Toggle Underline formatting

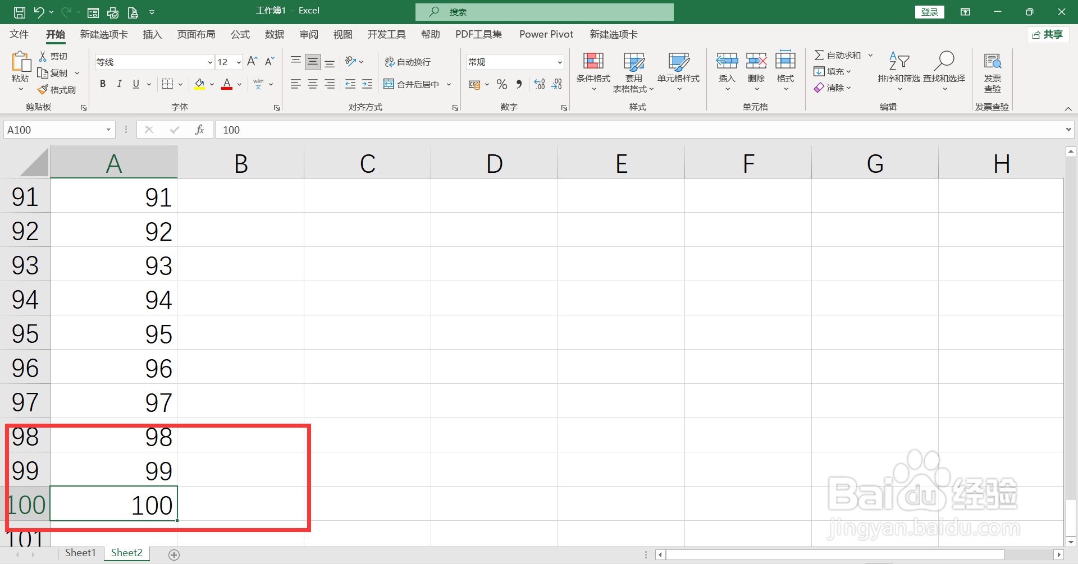136,84
